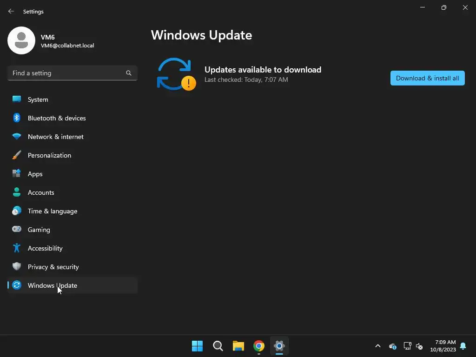Click the Windows Update page heading

click(202, 35)
